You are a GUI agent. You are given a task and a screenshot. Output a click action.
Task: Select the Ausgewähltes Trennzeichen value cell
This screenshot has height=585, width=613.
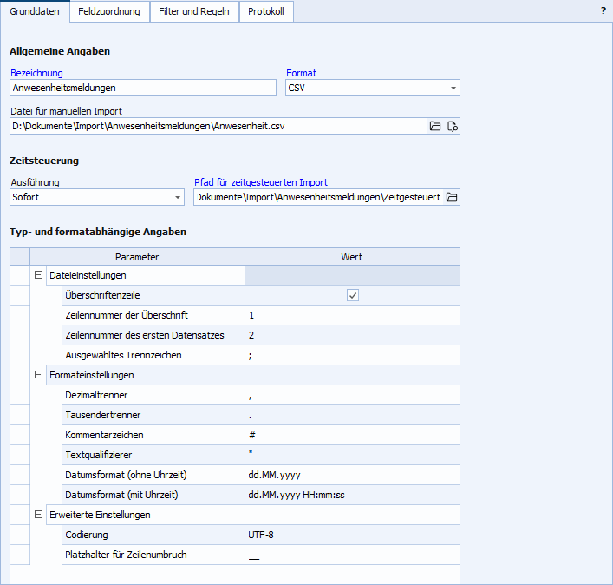[x=351, y=355]
